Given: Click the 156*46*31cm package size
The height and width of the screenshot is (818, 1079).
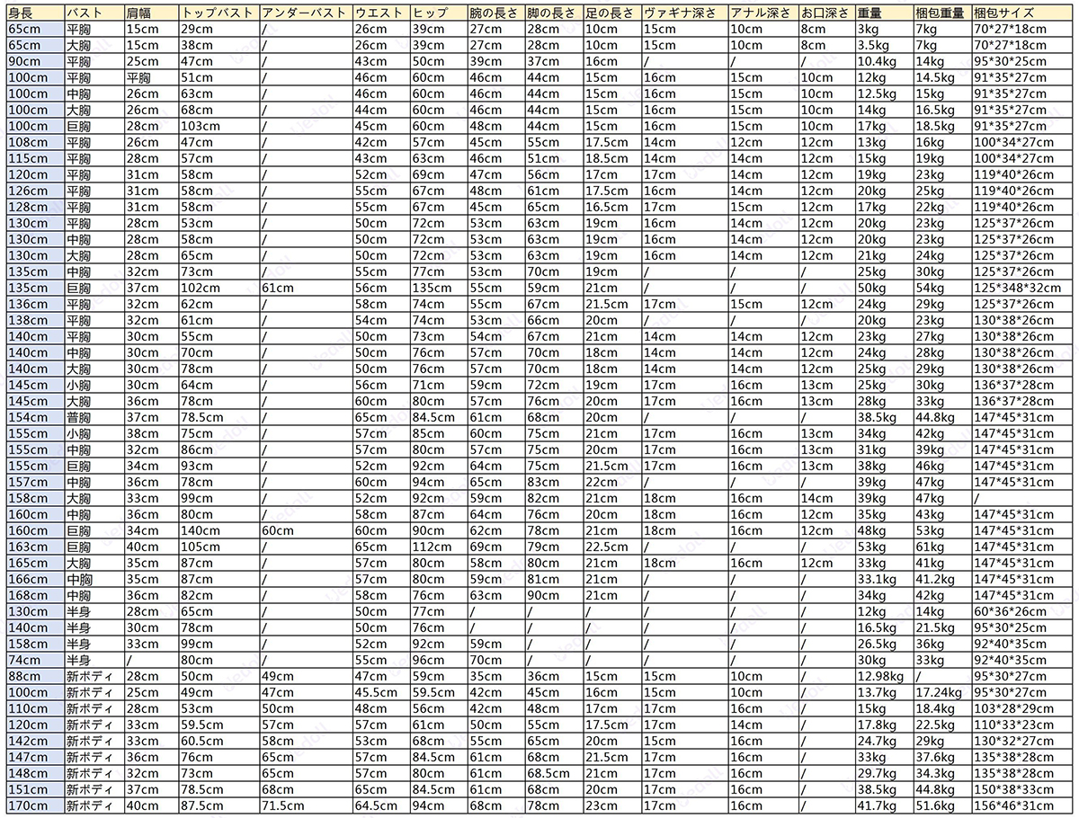Looking at the screenshot, I should pos(1023,805).
